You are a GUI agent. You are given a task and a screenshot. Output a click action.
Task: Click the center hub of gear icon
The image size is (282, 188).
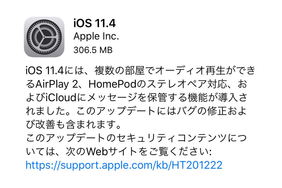[44, 37]
